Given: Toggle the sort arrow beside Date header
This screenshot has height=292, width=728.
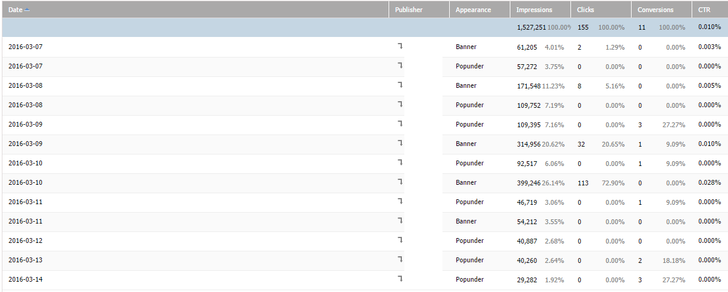Looking at the screenshot, I should click(x=27, y=10).
